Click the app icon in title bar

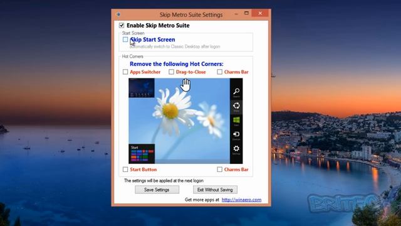click(x=118, y=14)
